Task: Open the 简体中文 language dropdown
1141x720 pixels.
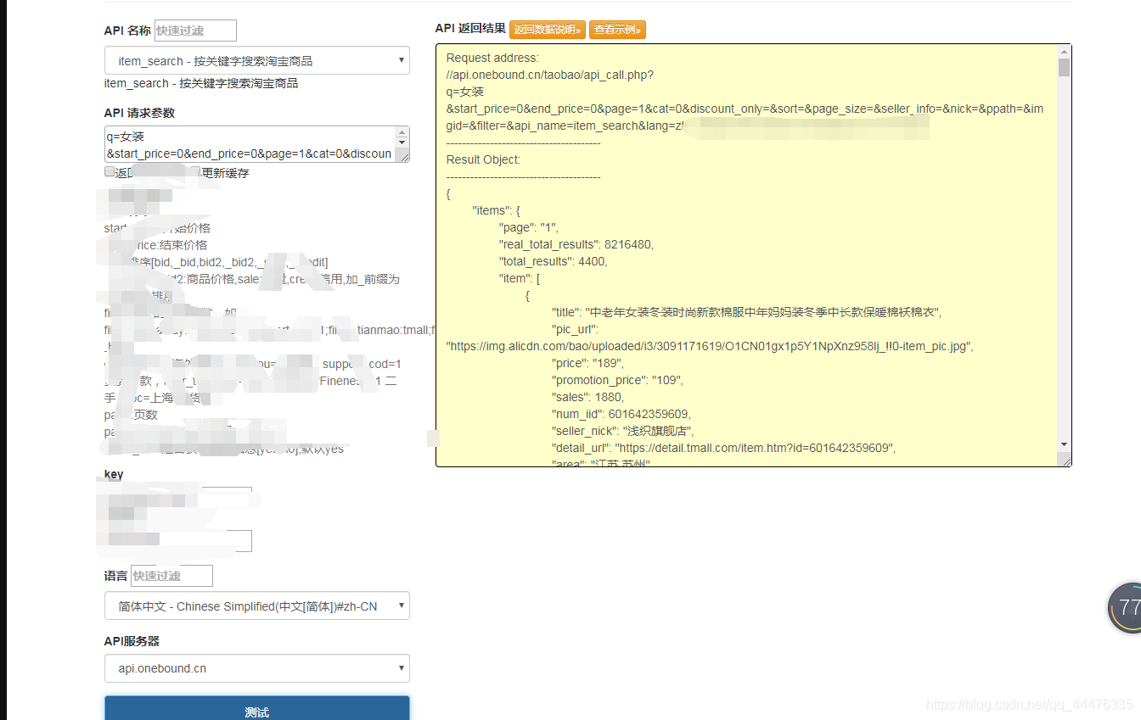Action: click(x=257, y=606)
